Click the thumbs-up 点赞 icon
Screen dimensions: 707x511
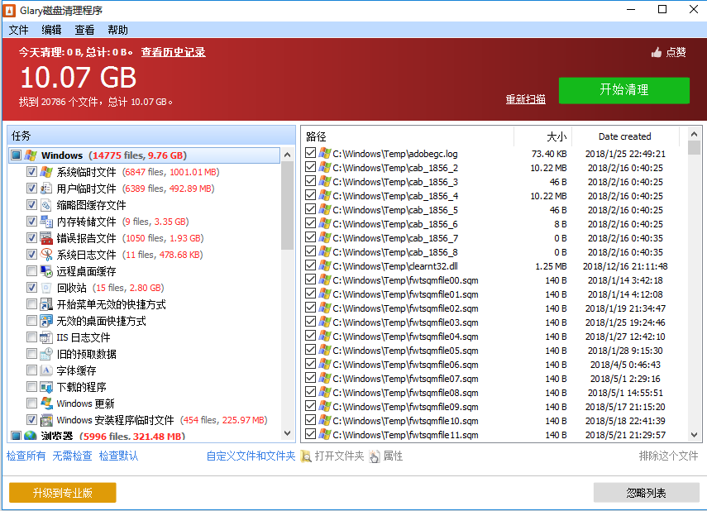[657, 52]
